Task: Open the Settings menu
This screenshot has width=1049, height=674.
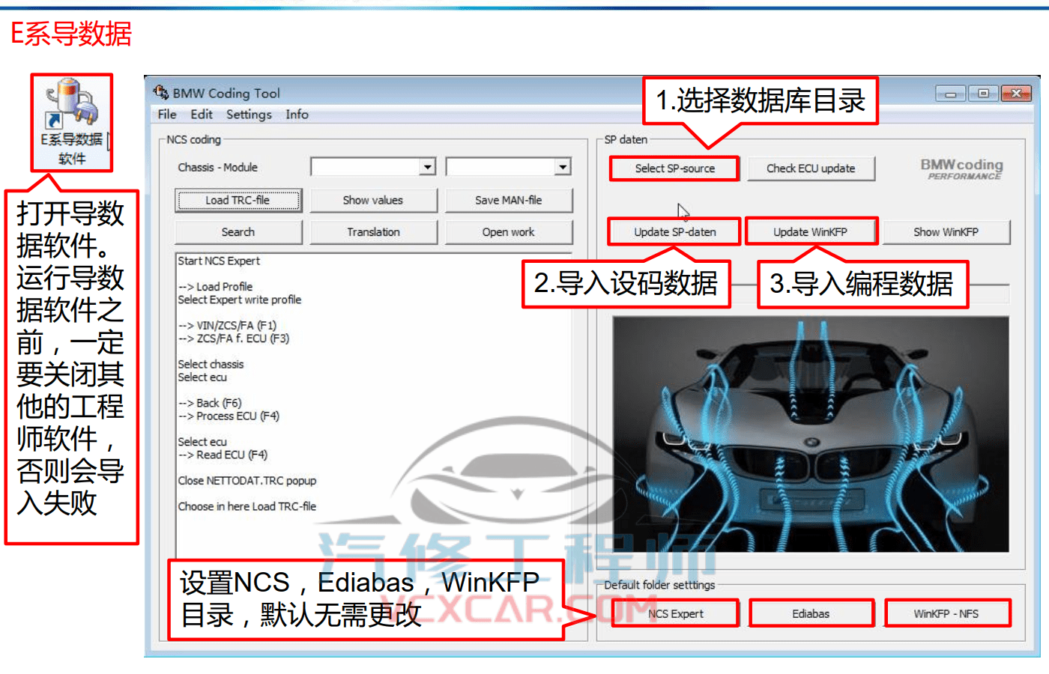Action: pos(248,115)
